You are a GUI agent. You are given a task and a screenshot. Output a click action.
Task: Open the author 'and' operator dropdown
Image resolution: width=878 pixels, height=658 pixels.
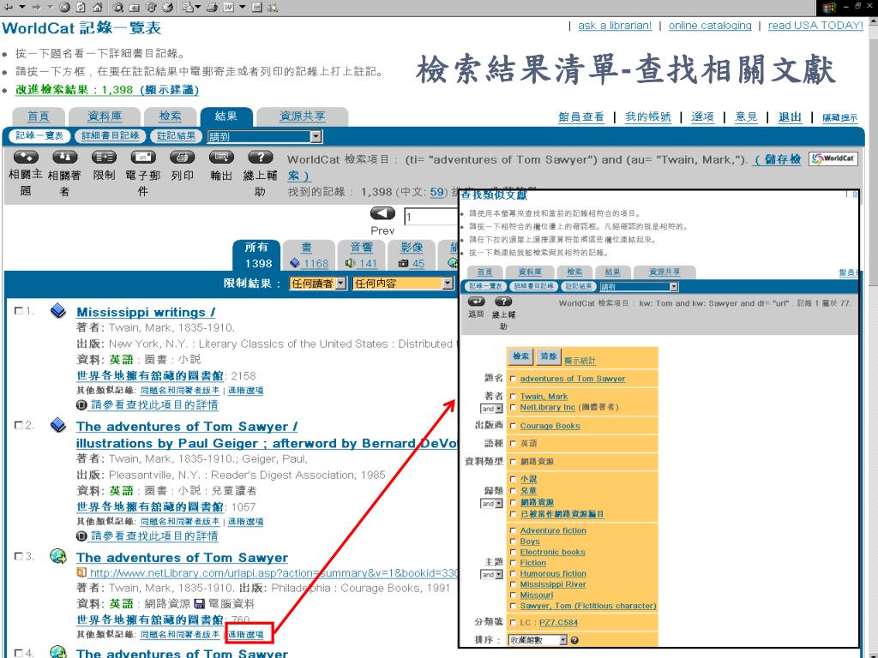pos(491,409)
